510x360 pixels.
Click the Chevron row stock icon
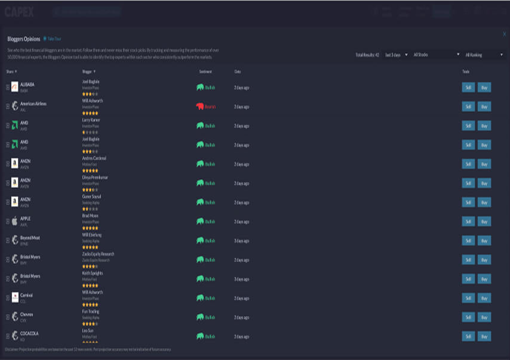15,316
